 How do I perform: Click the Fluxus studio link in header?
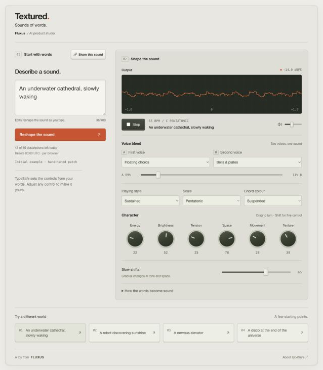20,33
